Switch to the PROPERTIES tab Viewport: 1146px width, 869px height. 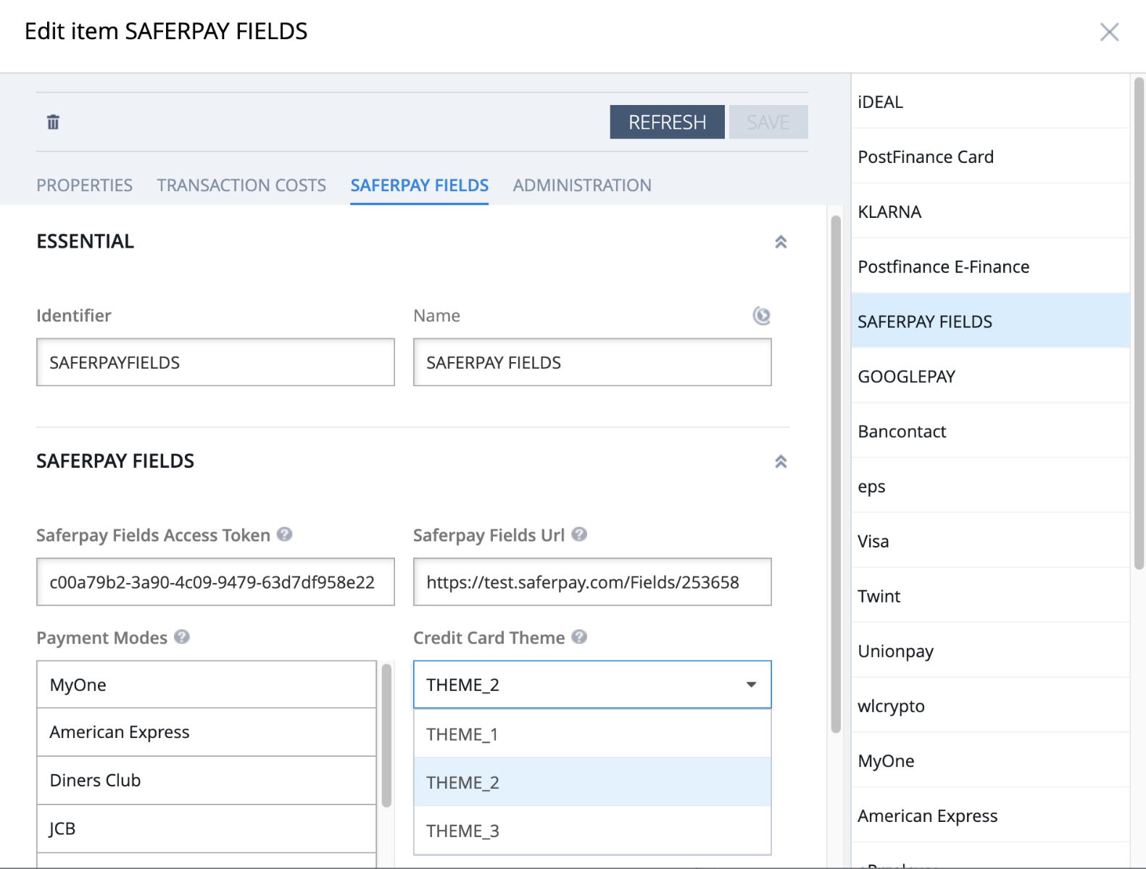tap(84, 185)
